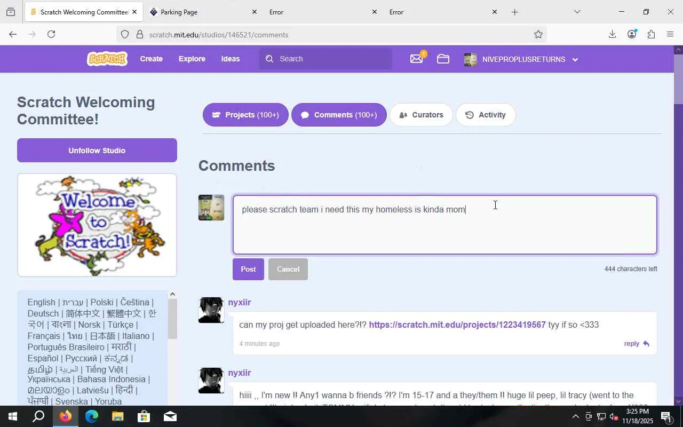The width and height of the screenshot is (683, 427).
Task: Open Windows taskbar search
Action: (x=38, y=416)
